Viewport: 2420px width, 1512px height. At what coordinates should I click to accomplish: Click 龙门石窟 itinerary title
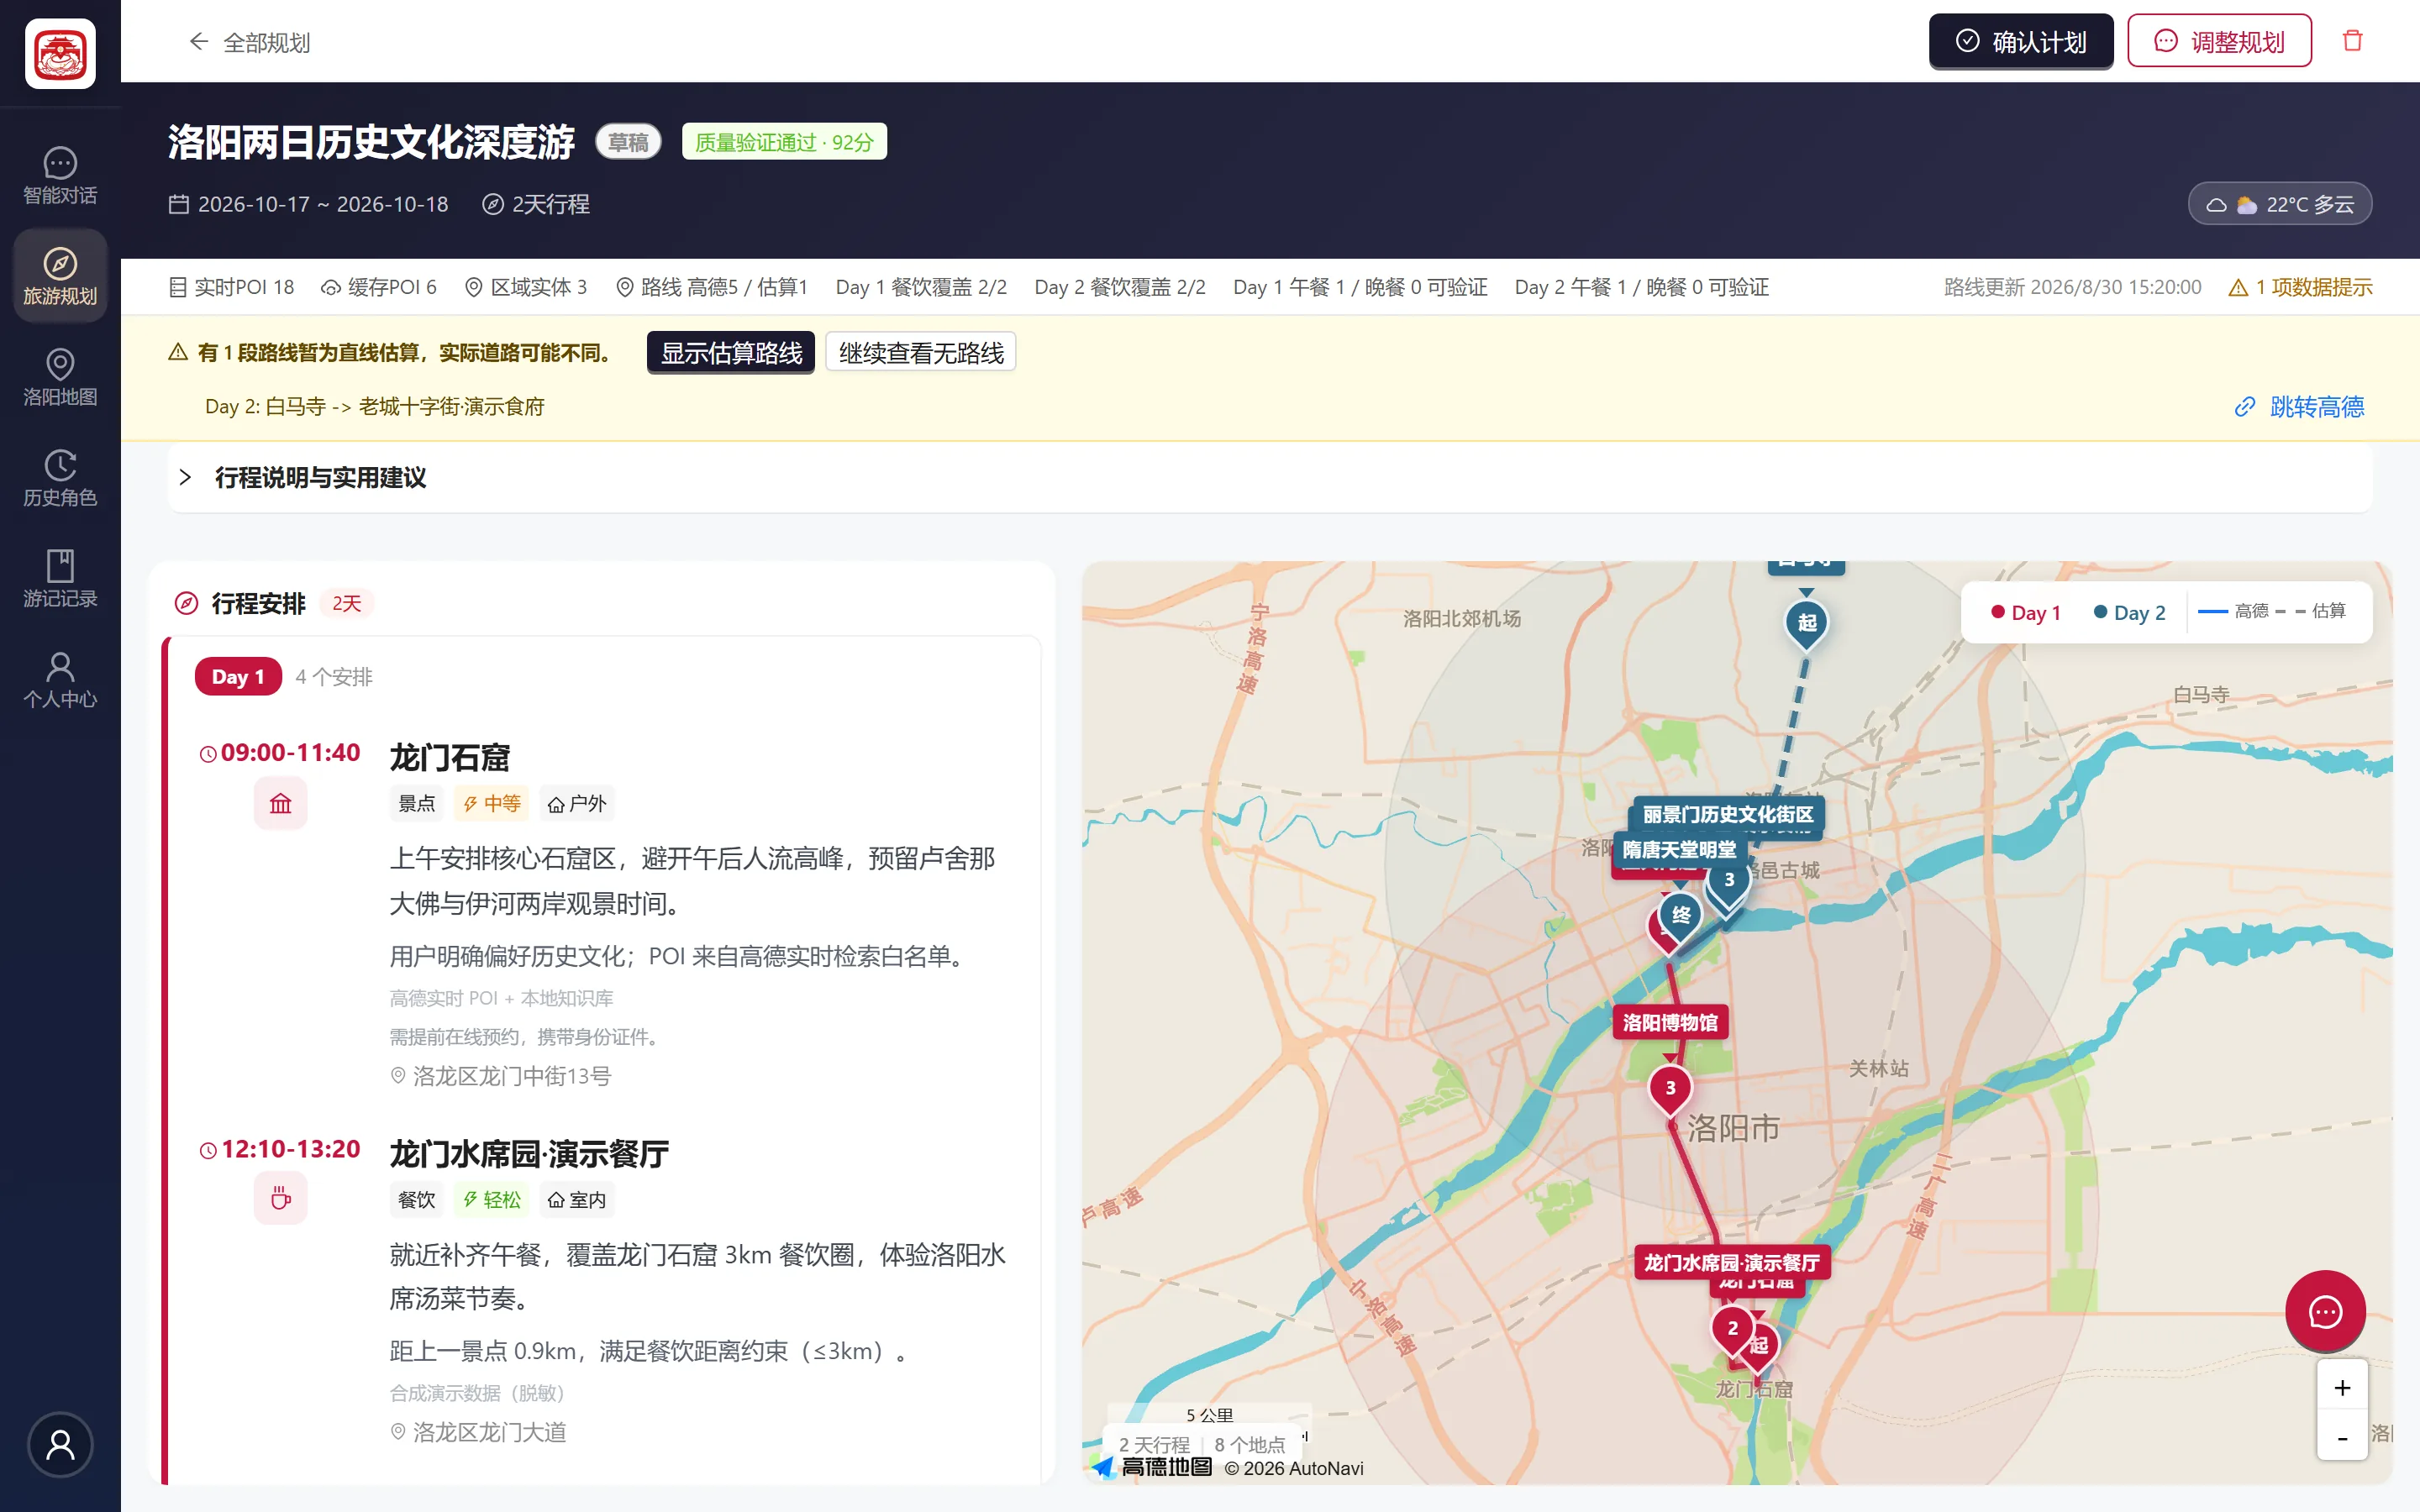tap(449, 757)
